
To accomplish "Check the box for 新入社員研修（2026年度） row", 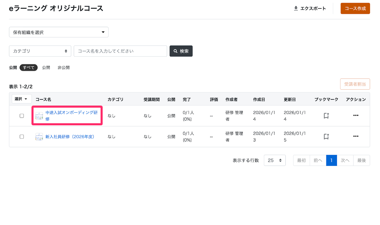I will click(x=22, y=136).
